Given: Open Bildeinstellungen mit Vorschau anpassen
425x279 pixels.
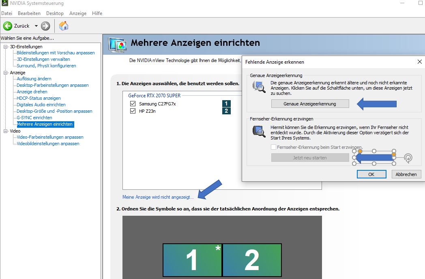Looking at the screenshot, I should pos(56,53).
